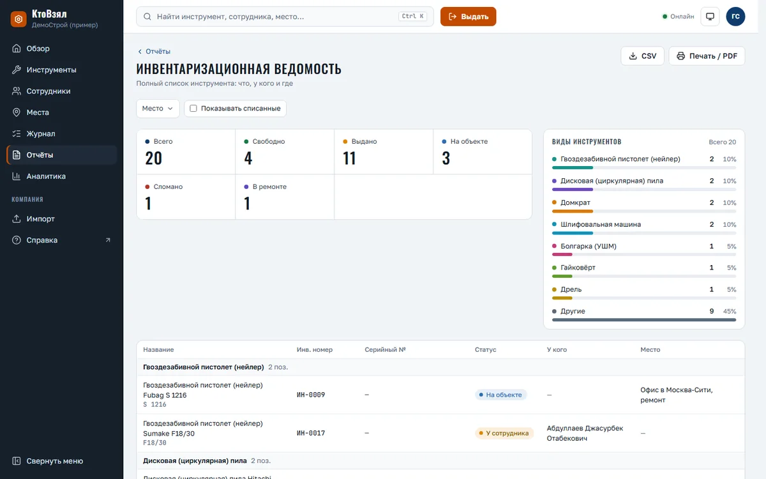Collapse the menu with Свернуть меню
The image size is (766, 479).
(x=61, y=461)
